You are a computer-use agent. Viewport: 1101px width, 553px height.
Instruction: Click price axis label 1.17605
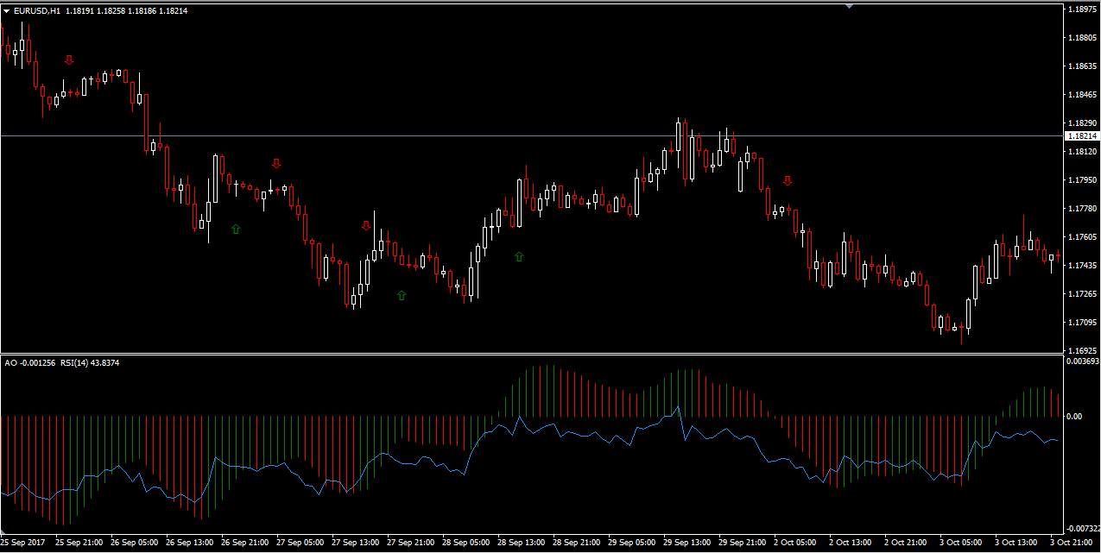pyautogui.click(x=1083, y=237)
